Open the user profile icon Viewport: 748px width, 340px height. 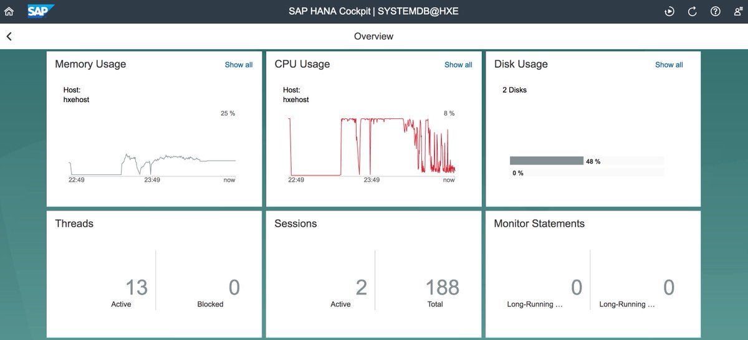coord(738,11)
